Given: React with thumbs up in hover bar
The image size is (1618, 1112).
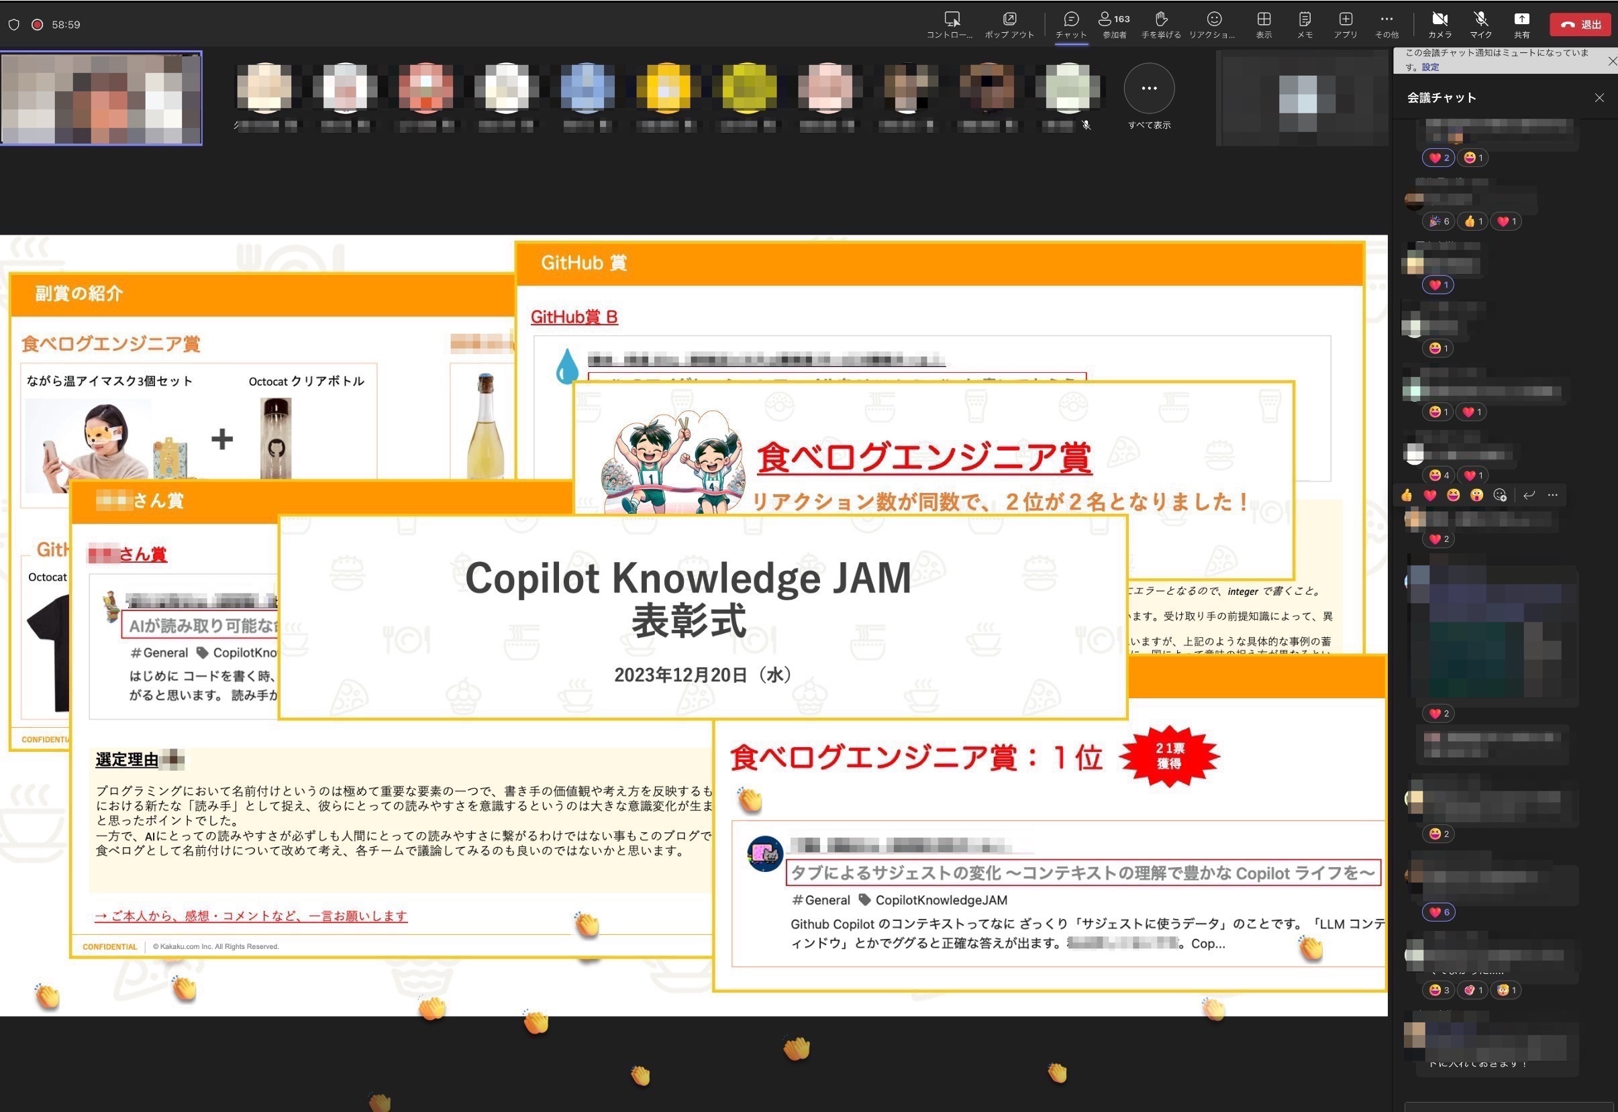Looking at the screenshot, I should point(1407,496).
